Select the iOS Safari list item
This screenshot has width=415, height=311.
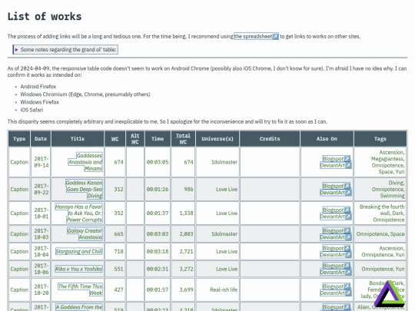[x=32, y=110]
